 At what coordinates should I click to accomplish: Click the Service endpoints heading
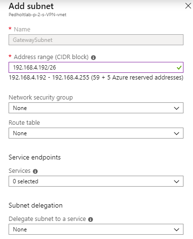tap(35, 157)
